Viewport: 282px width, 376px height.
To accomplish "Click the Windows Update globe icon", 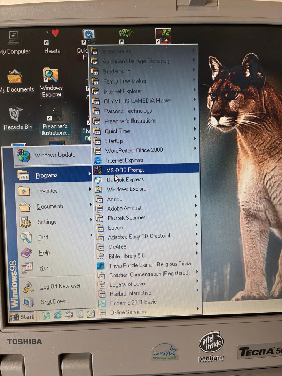I will tap(24, 156).
